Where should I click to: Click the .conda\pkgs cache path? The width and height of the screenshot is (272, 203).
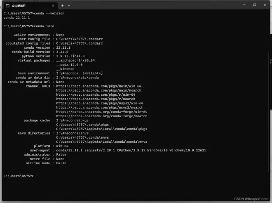tap(82, 125)
